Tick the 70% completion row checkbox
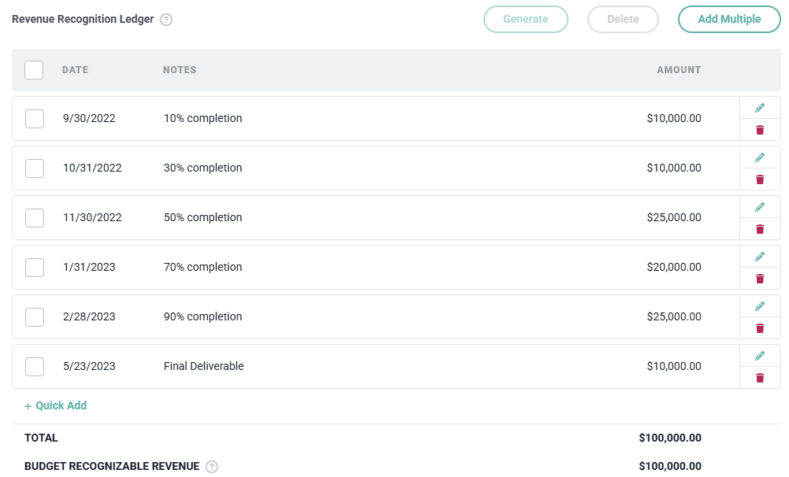 click(35, 268)
